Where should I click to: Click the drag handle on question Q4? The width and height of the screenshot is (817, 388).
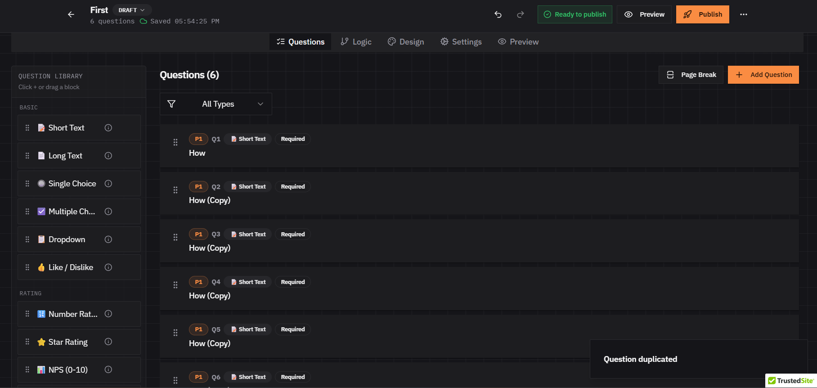(x=175, y=285)
